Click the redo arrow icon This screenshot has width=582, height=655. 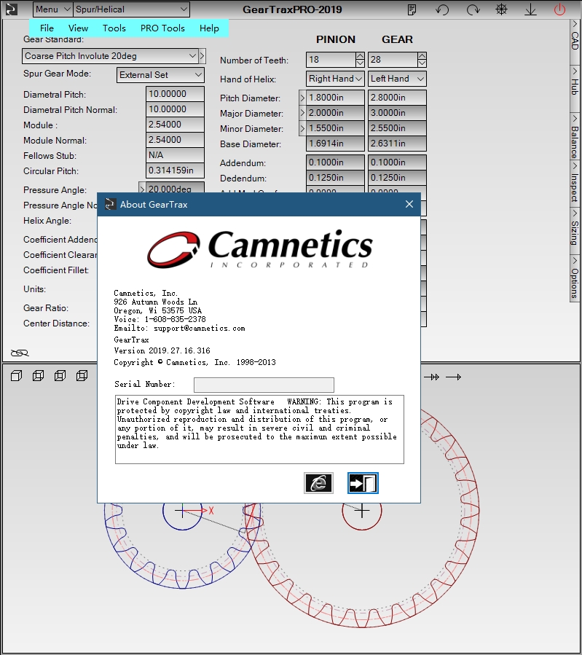[473, 9]
